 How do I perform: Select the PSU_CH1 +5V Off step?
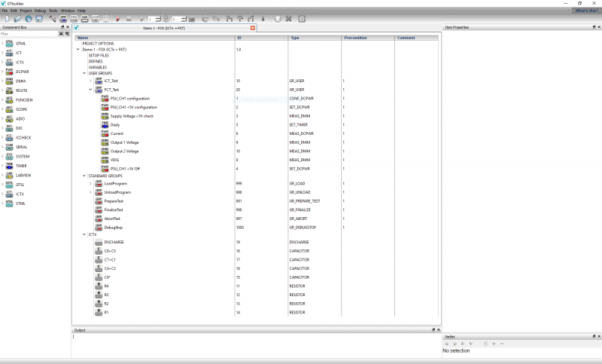125,169
